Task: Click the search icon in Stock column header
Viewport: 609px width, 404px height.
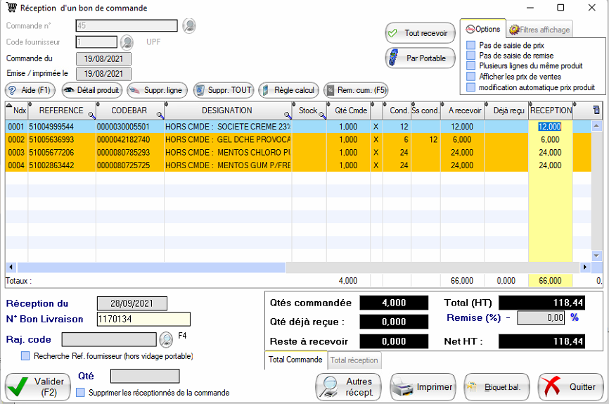Action: (x=322, y=115)
